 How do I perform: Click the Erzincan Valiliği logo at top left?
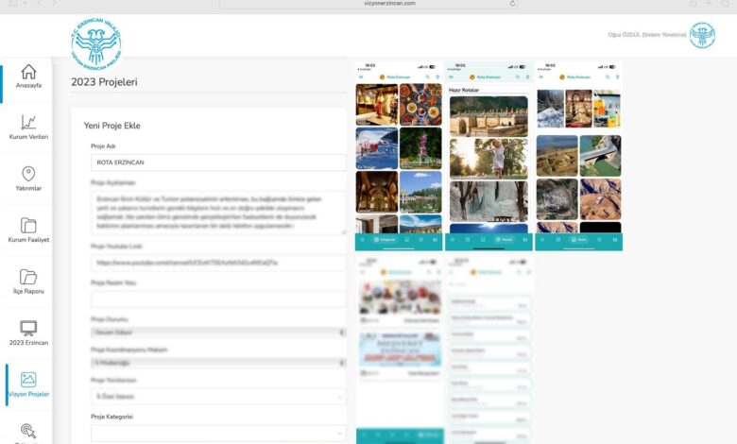[96, 42]
